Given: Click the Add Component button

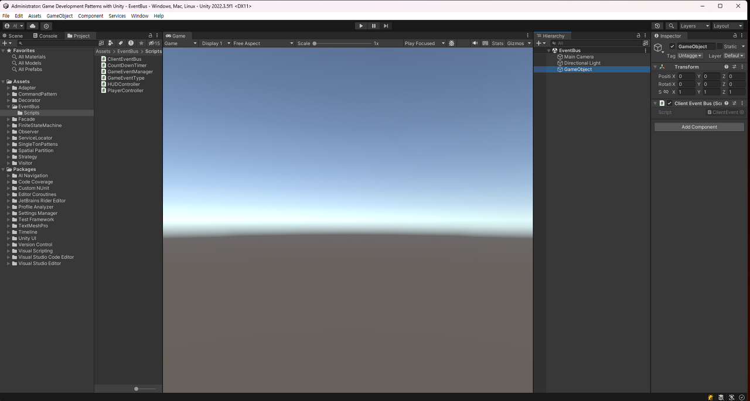Looking at the screenshot, I should (x=699, y=127).
